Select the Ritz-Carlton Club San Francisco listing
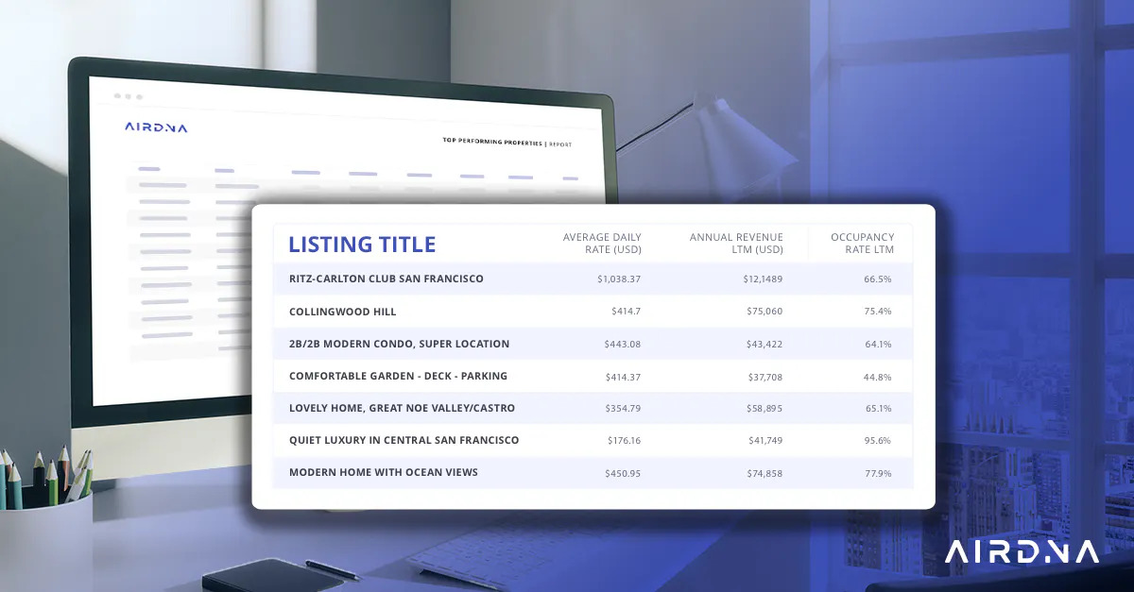 (593, 279)
